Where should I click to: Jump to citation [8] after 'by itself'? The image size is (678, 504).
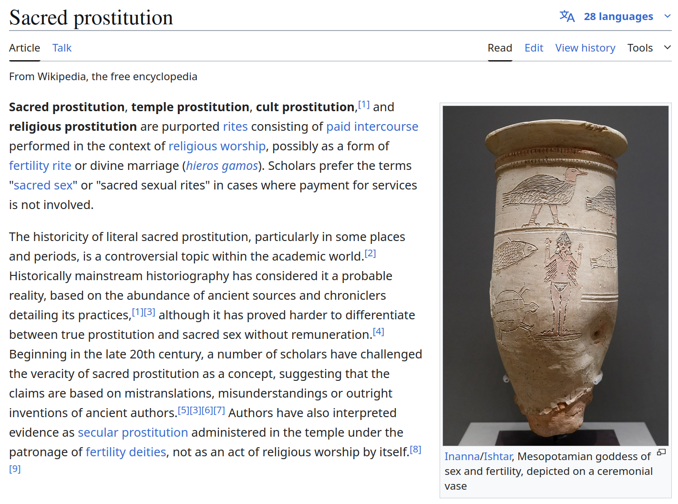[x=415, y=449]
